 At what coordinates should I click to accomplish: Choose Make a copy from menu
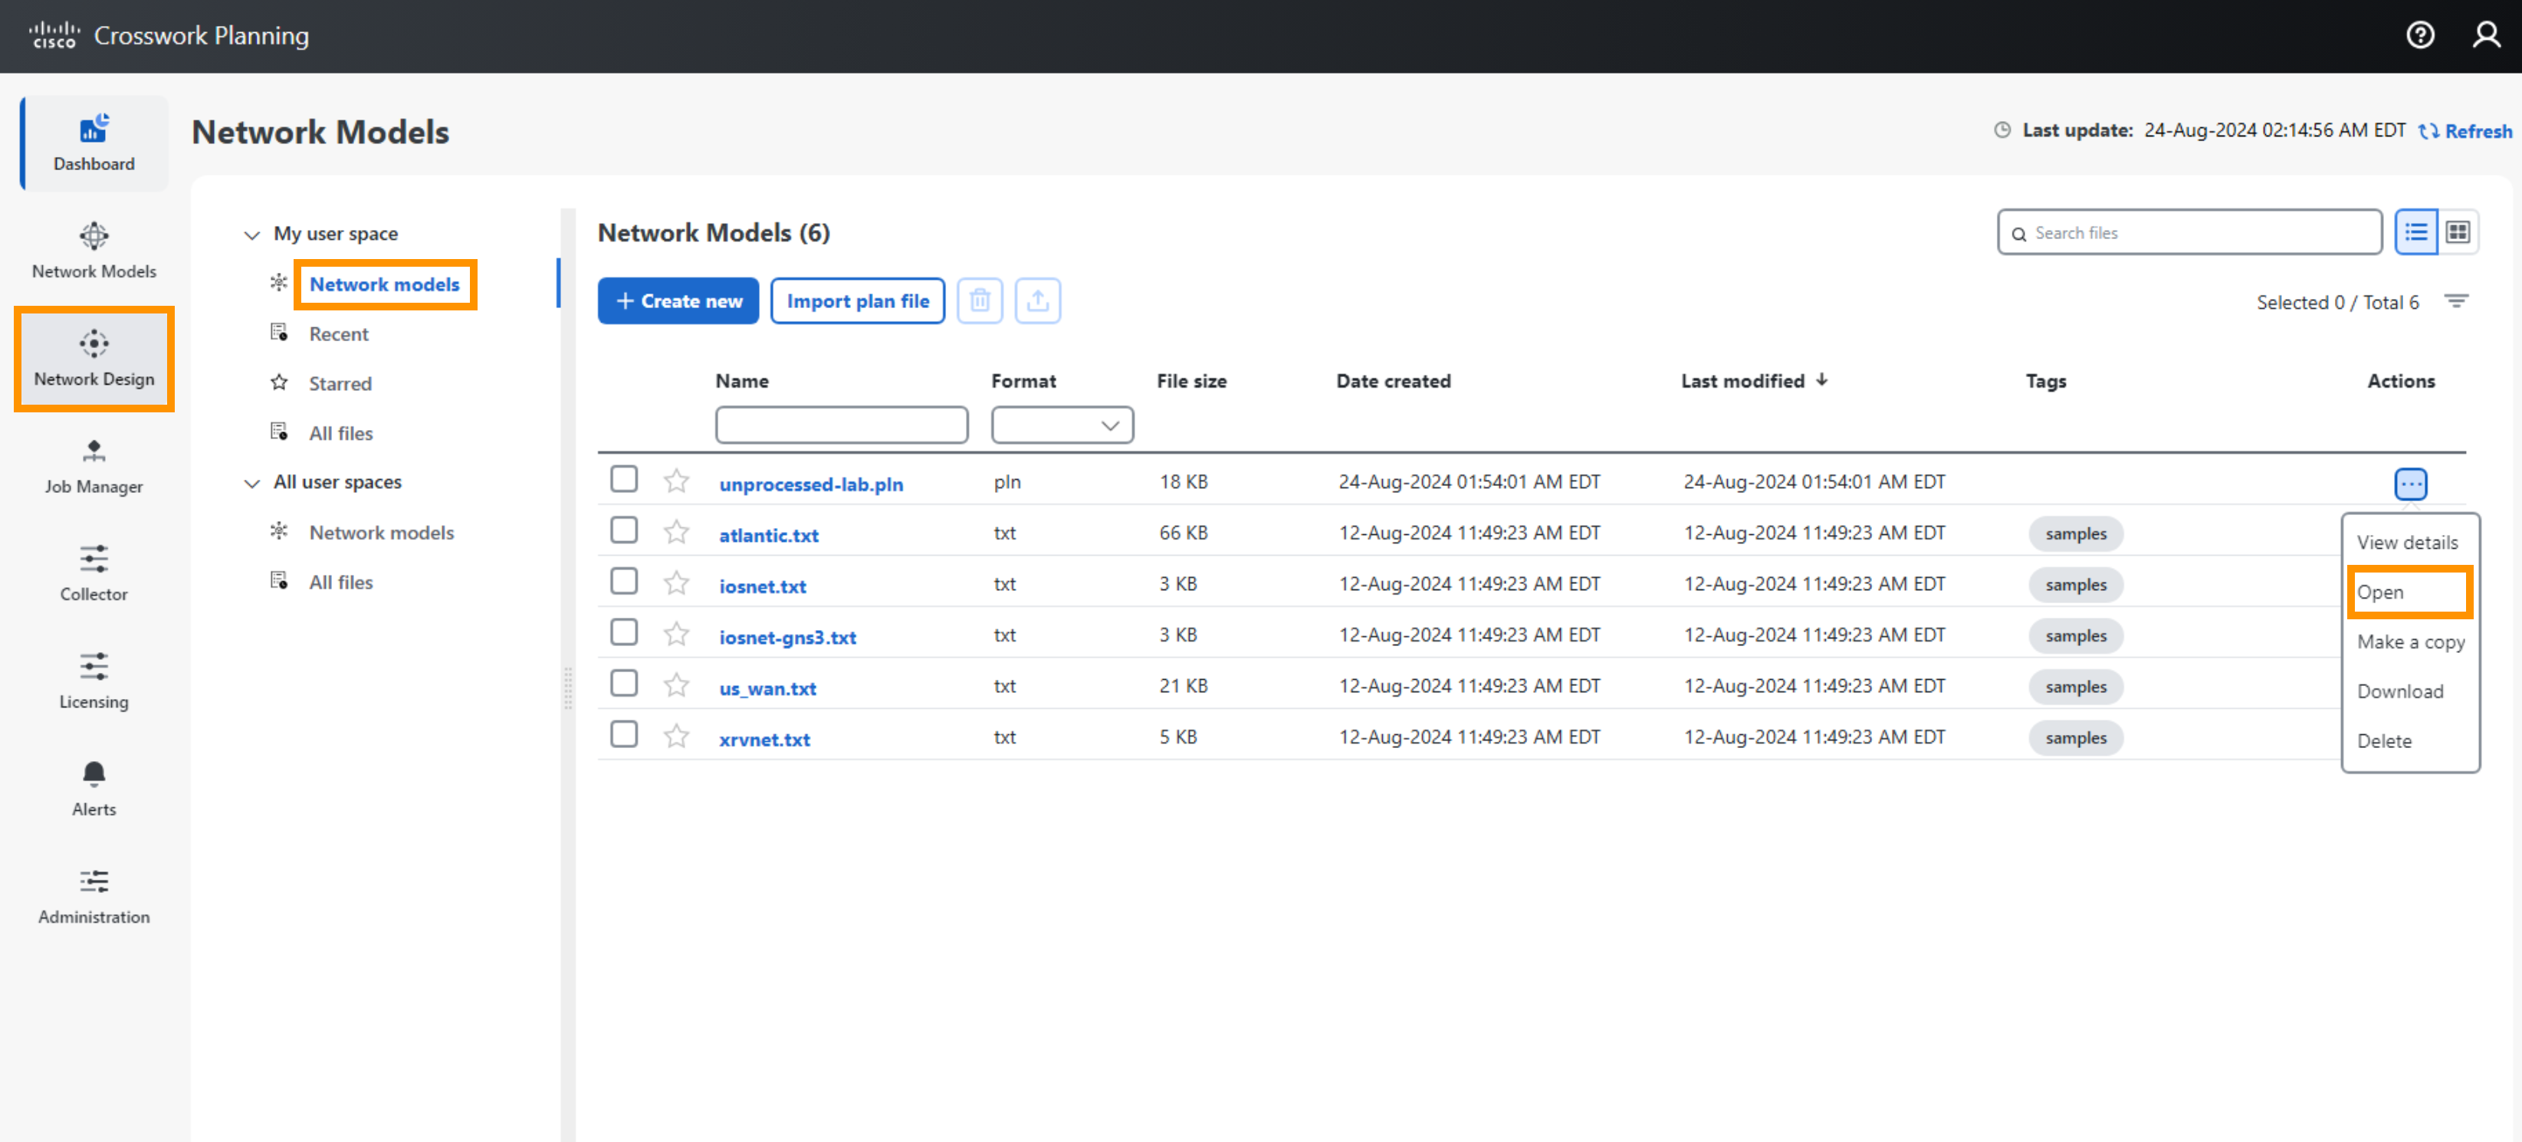pos(2410,642)
